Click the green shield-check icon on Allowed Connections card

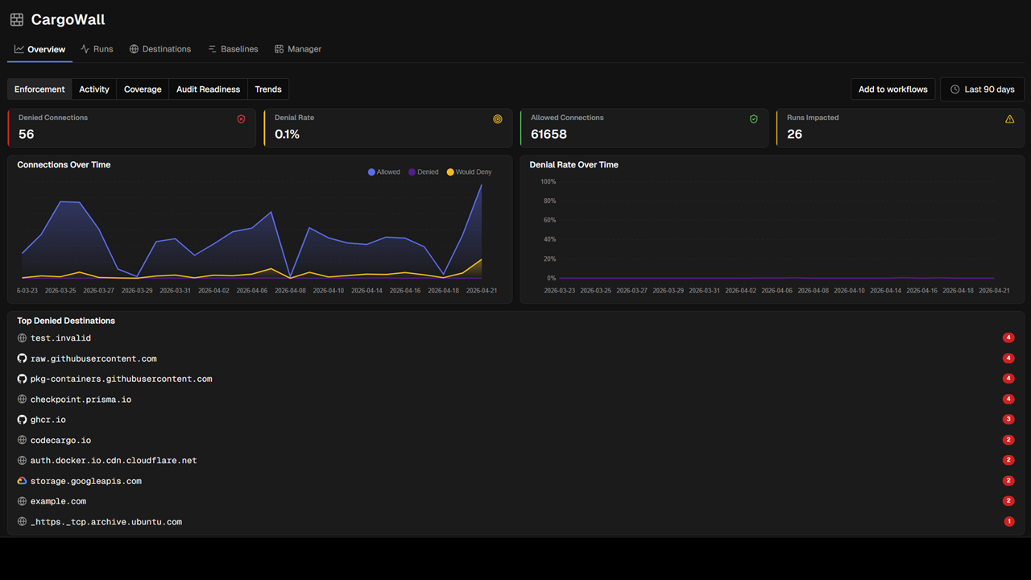click(754, 119)
